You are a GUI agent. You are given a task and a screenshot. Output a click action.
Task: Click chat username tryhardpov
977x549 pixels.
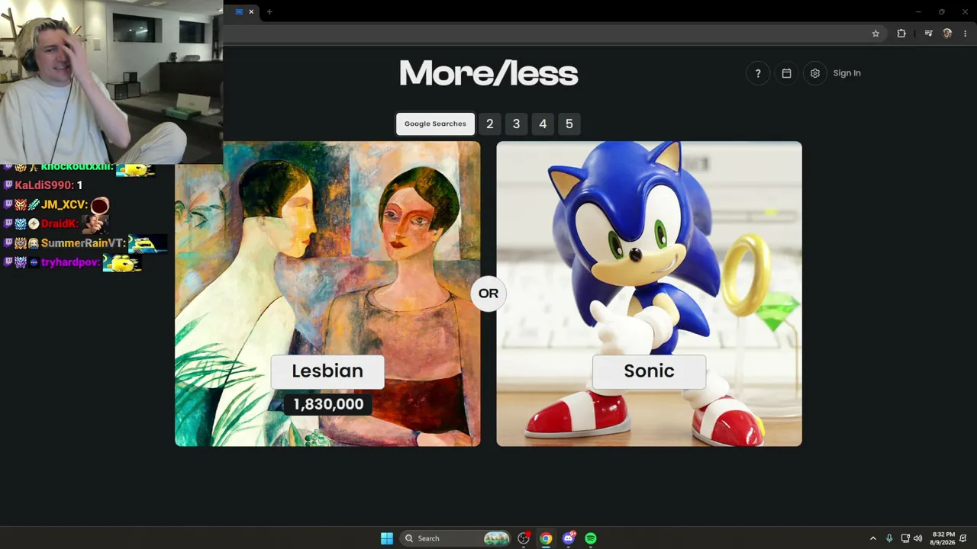[x=70, y=262]
